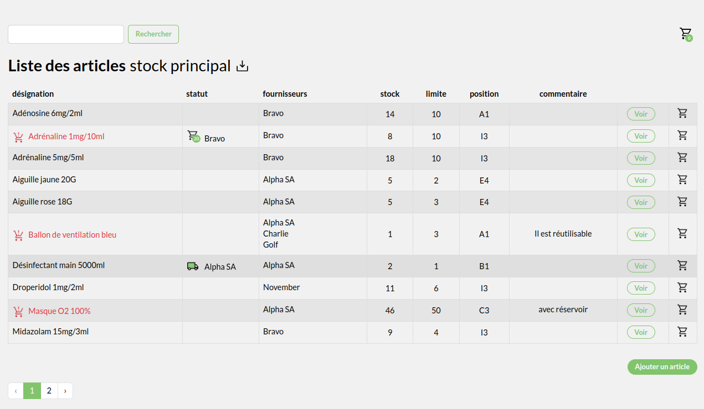Go to previous page using left chevron

[x=16, y=391]
